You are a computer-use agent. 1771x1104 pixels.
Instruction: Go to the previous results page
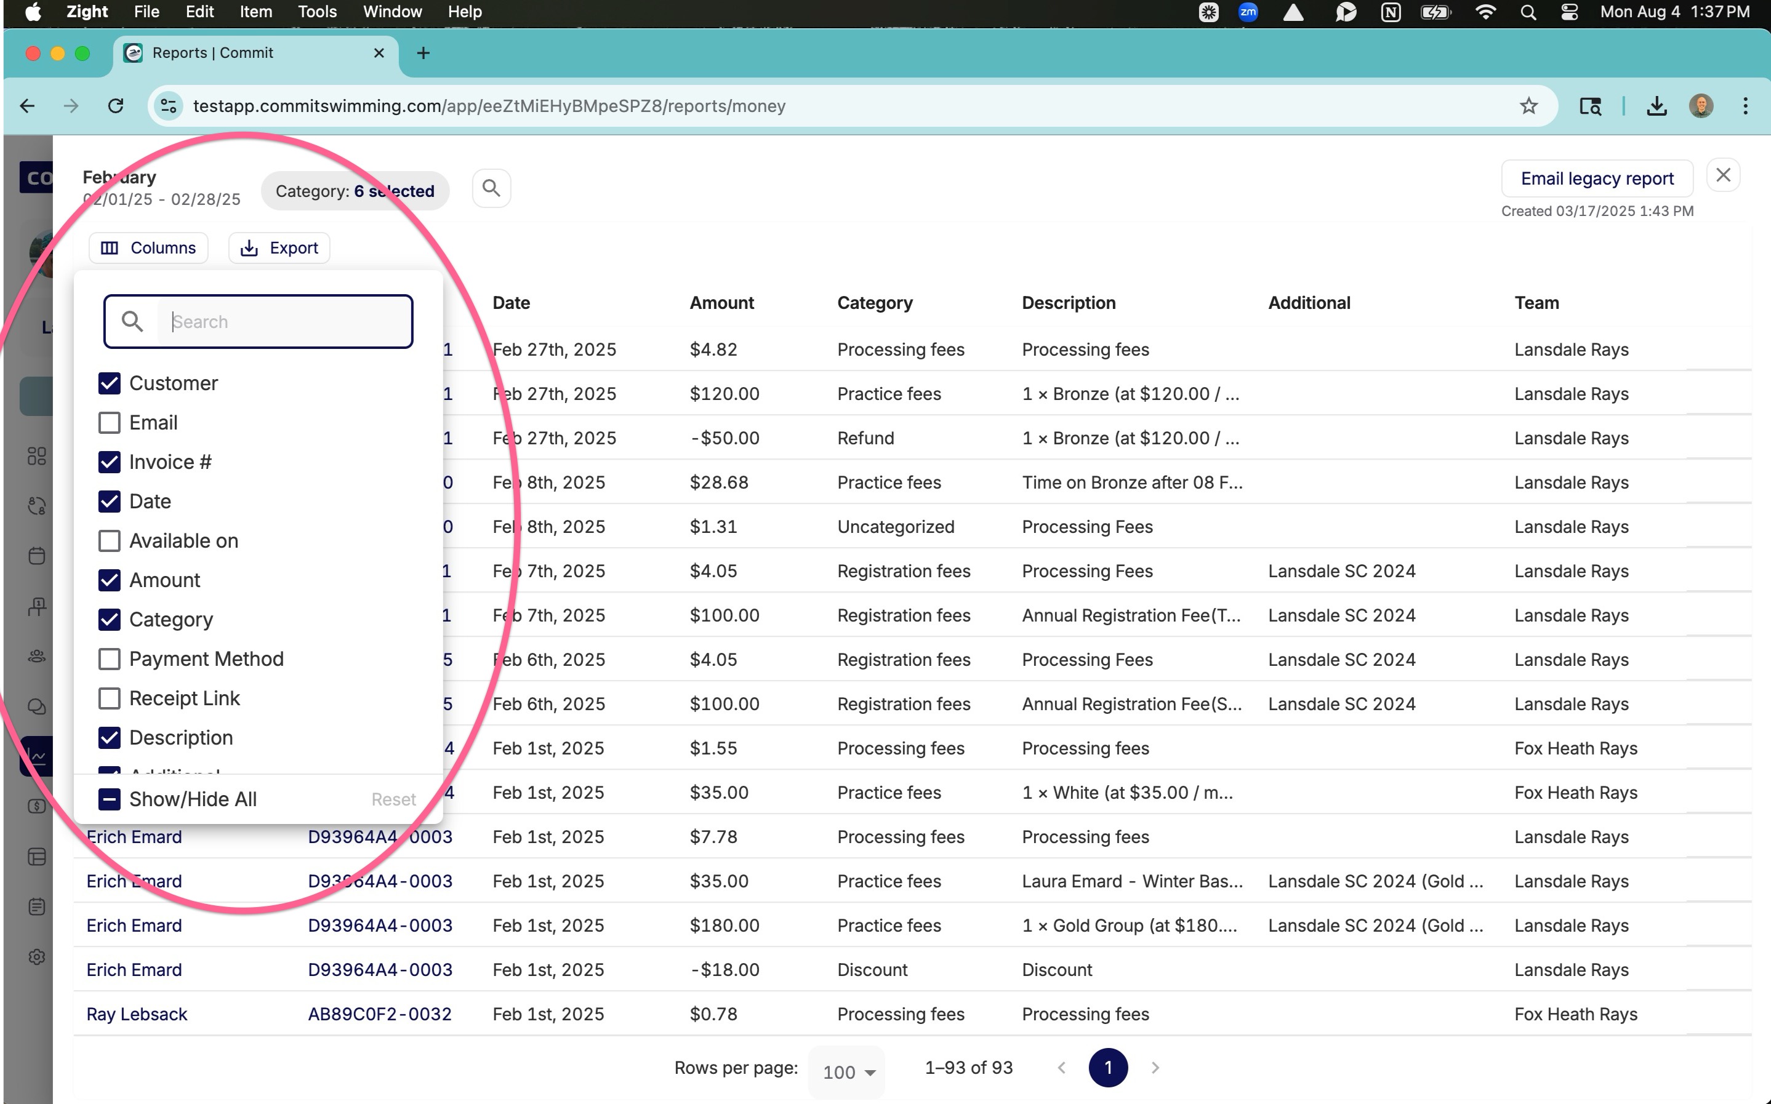pyautogui.click(x=1062, y=1068)
